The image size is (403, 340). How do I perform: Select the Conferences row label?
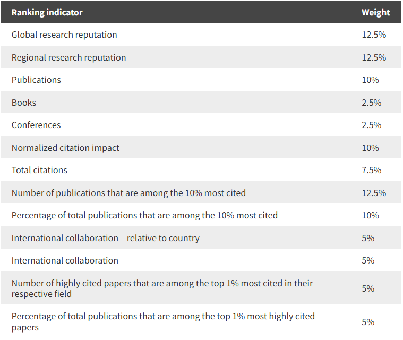tap(36, 125)
